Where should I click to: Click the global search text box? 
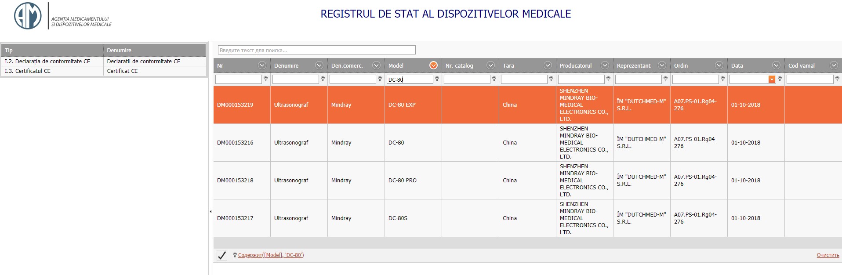tap(316, 50)
